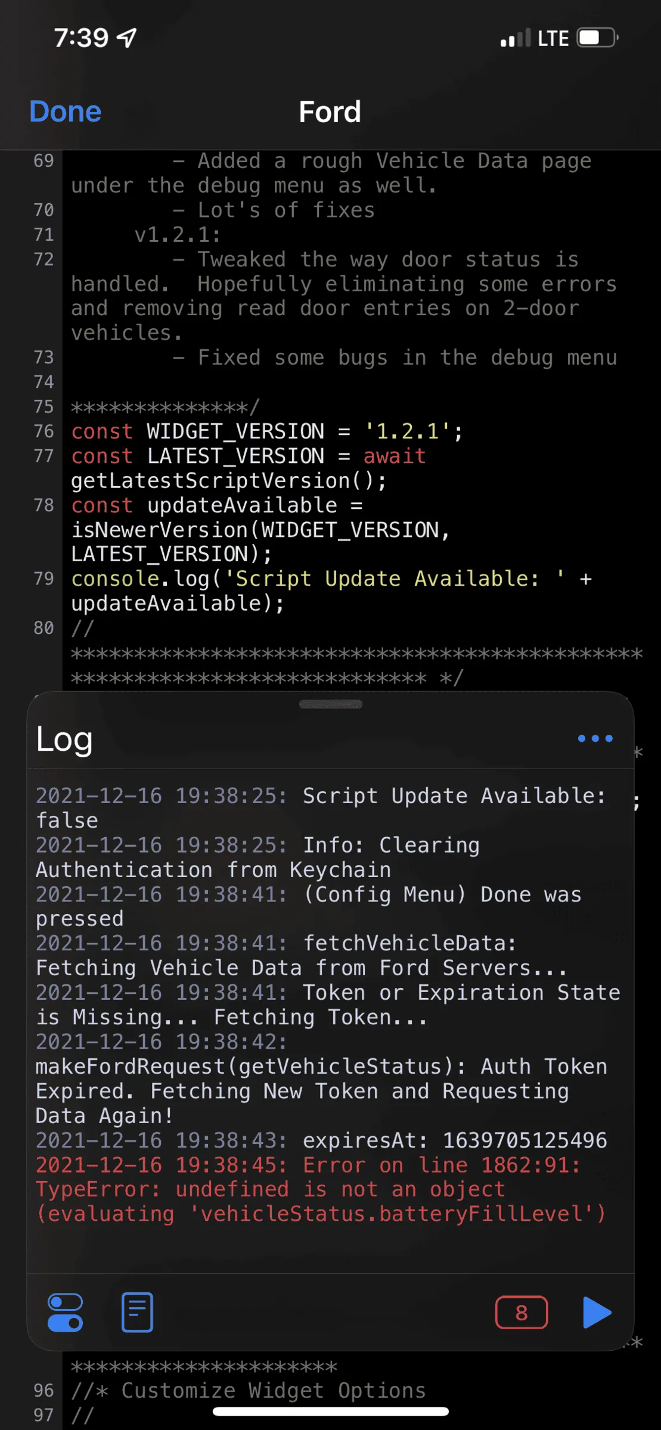Viewport: 661px width, 1430px height.
Task: Tap the Ford script title
Action: point(330,112)
